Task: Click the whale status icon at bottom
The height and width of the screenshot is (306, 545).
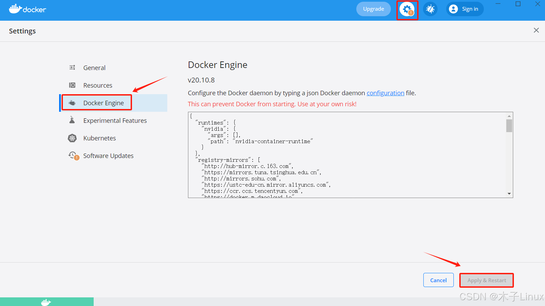Action: pos(46,302)
